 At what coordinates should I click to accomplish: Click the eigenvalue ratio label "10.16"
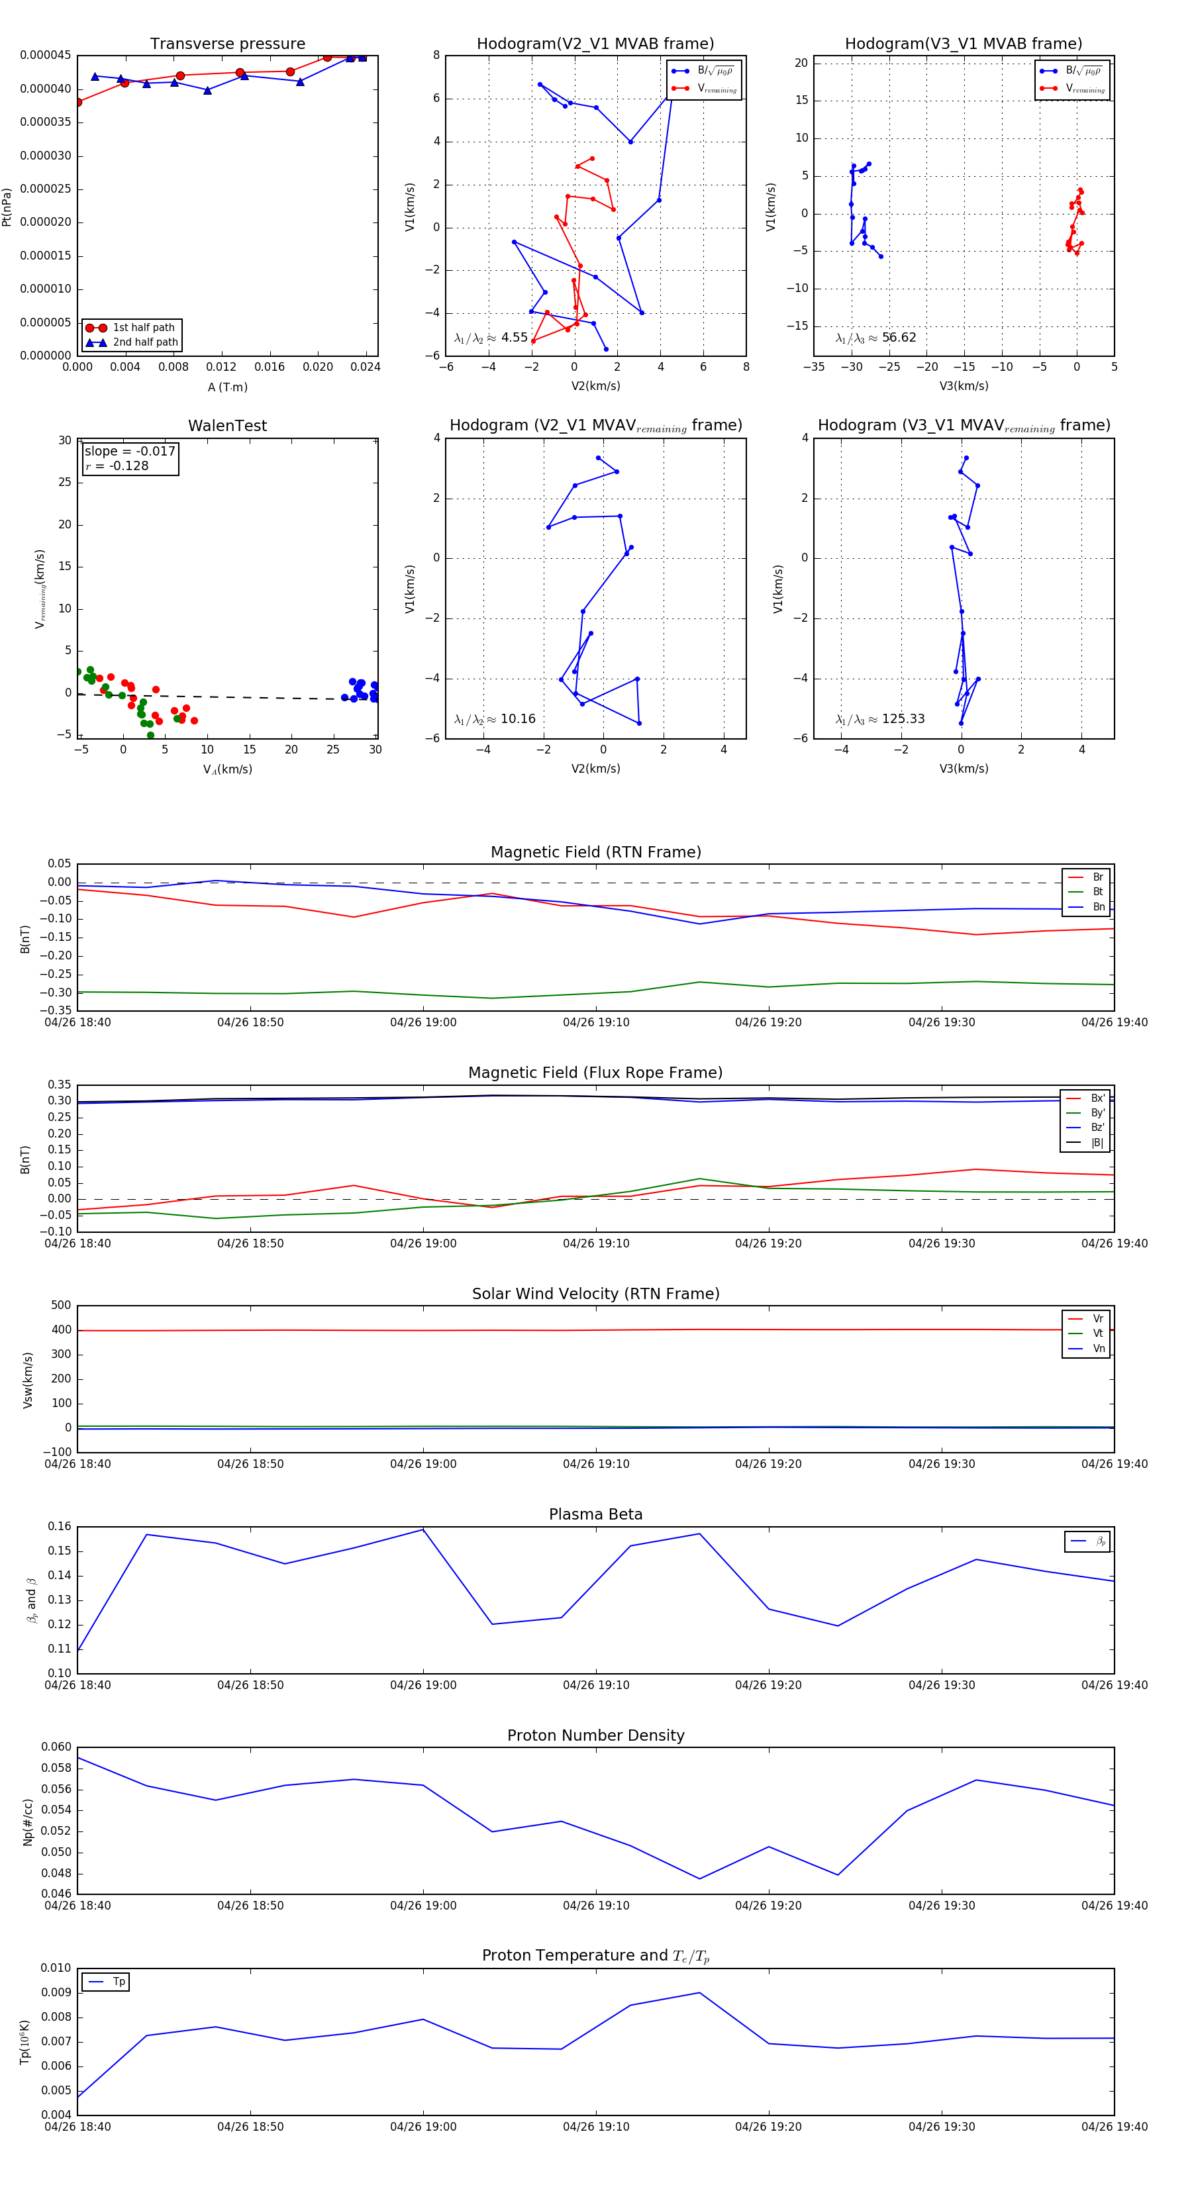[x=495, y=719]
